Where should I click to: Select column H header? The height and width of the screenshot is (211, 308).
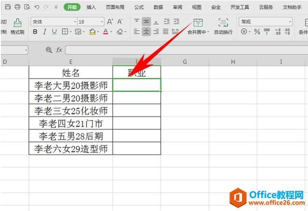[233, 62]
